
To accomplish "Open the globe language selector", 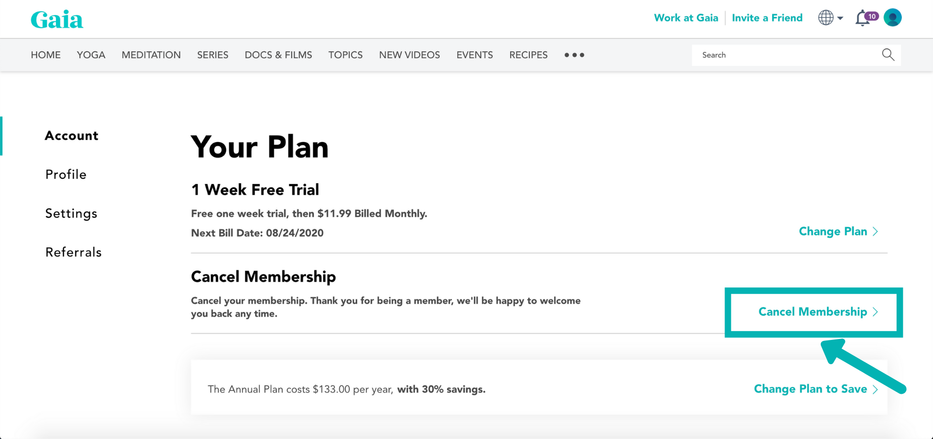I will (830, 18).
